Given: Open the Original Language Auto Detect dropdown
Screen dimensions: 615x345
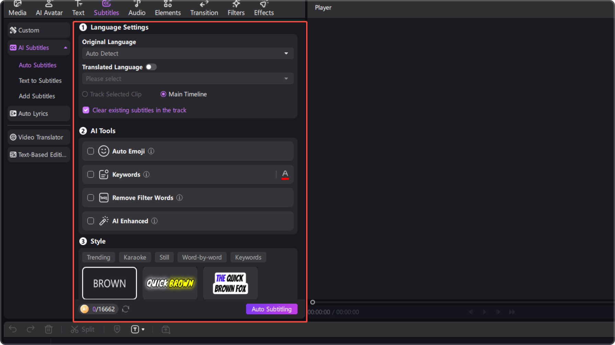Looking at the screenshot, I should click(x=188, y=53).
